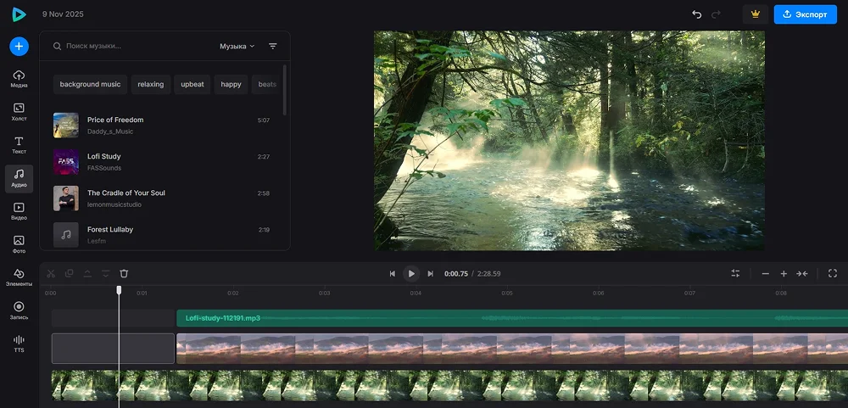Select the mountain clouds video clip
The width and height of the screenshot is (848, 408).
(x=512, y=349)
